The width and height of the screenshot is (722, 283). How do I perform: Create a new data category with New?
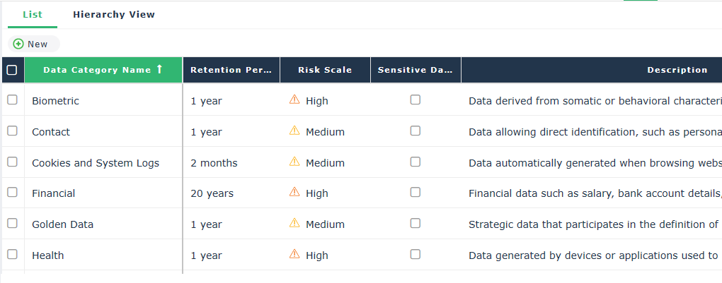(34, 44)
